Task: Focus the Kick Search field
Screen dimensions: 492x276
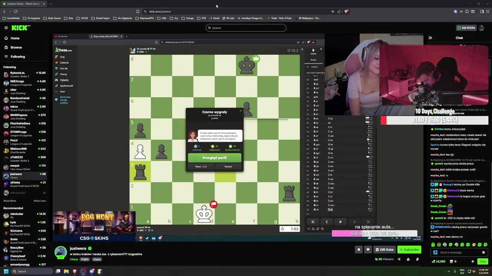Action: (x=246, y=28)
